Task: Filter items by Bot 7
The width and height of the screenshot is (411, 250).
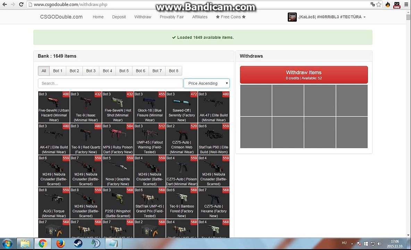Action: click(157, 71)
